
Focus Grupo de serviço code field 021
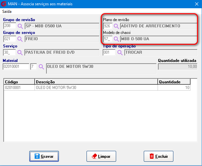(10, 39)
